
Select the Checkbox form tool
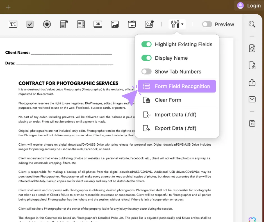click(30, 24)
